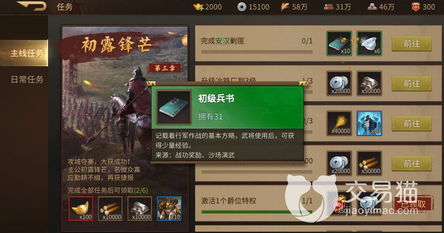444x233 pixels.
Task: Click the 初级兵书 icon in the tooltip
Action: click(174, 107)
